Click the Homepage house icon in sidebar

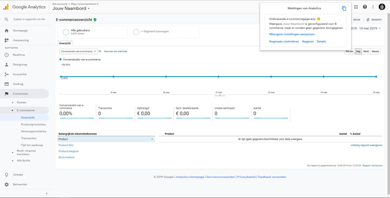pyautogui.click(x=6, y=30)
